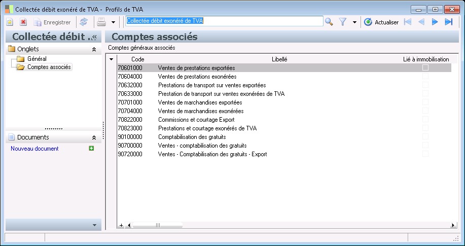Viewport: 465px width, 246px height.
Task: Click the horizontal scrollbar thumb
Action: [158, 226]
